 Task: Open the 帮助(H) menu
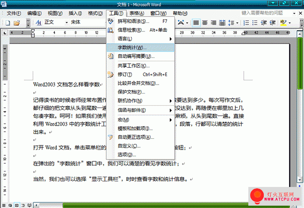180,14
